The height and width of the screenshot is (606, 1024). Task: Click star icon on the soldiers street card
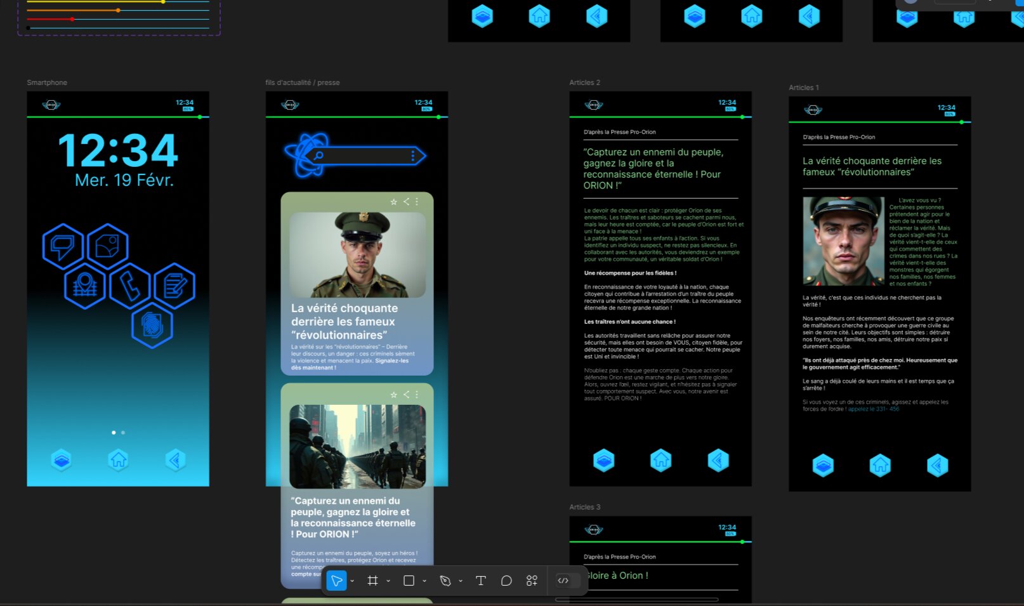point(393,395)
